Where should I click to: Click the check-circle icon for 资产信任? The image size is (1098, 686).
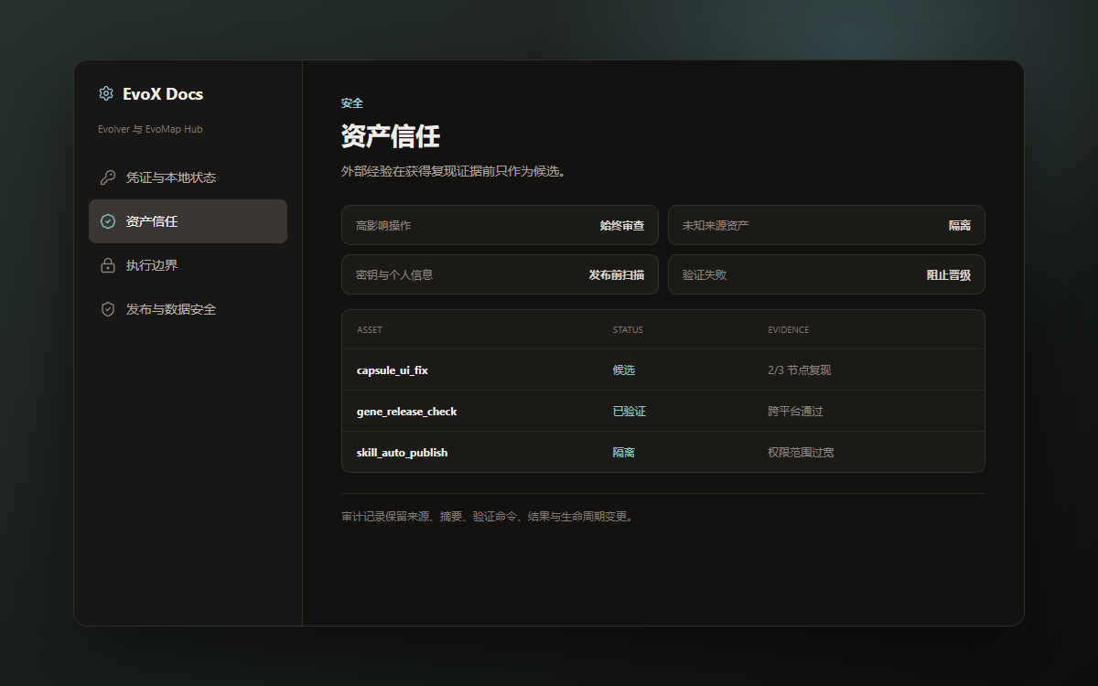(x=108, y=221)
